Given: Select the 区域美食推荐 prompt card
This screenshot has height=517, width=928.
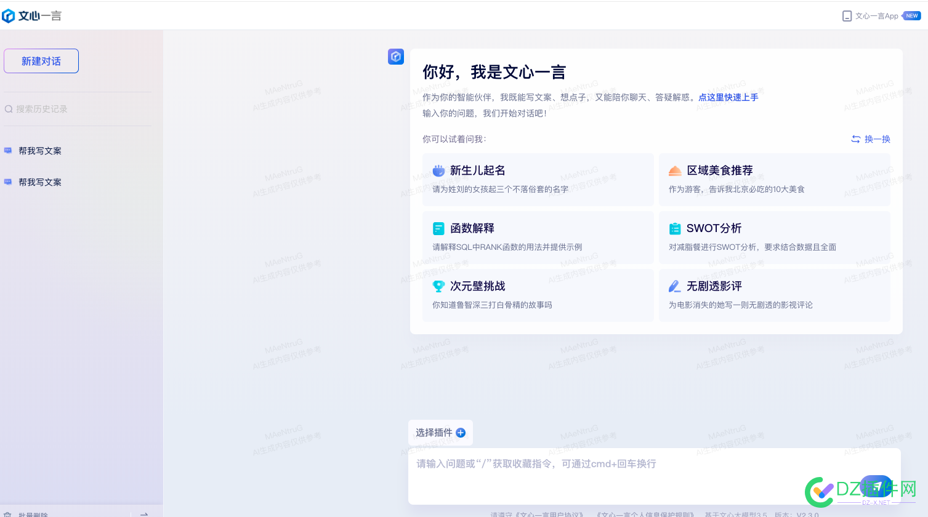Looking at the screenshot, I should pyautogui.click(x=775, y=180).
